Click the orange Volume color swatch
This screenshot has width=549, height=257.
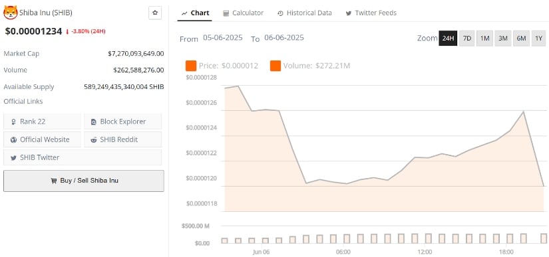pyautogui.click(x=275, y=66)
